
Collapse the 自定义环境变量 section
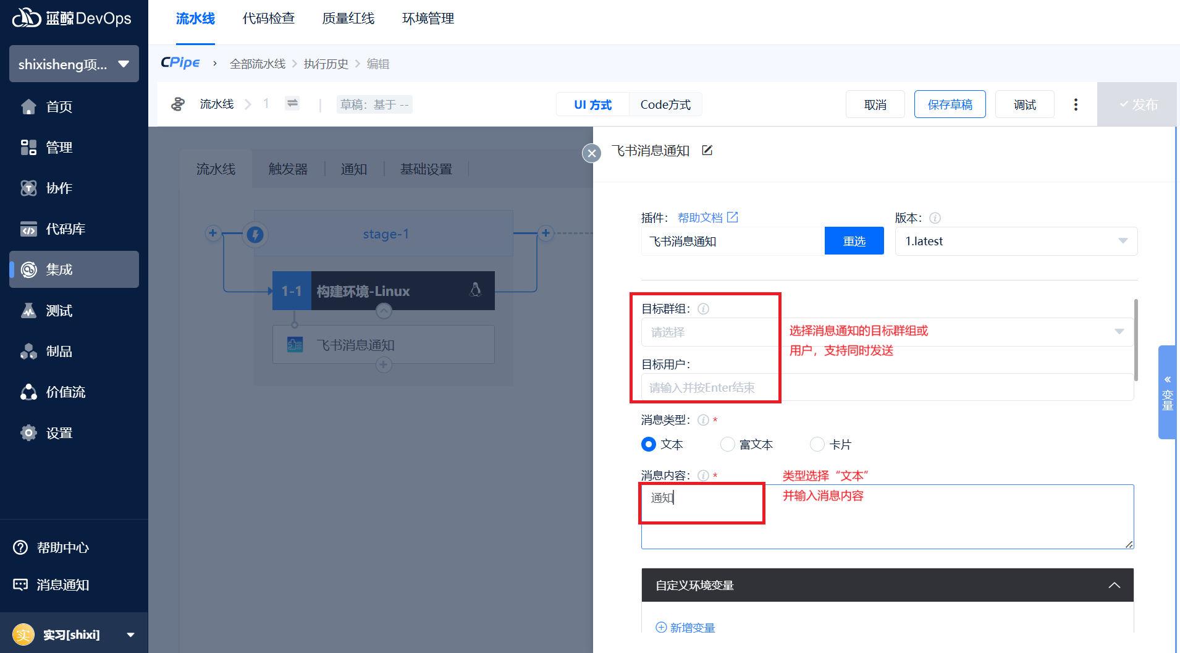click(1114, 585)
